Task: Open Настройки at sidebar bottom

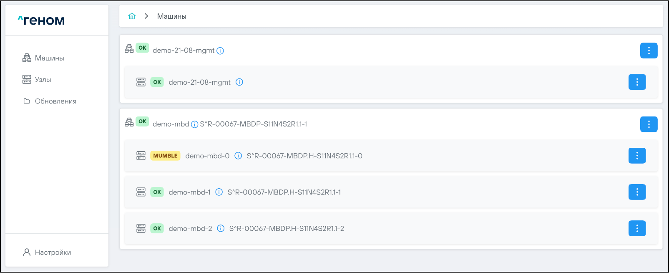Action: (53, 252)
